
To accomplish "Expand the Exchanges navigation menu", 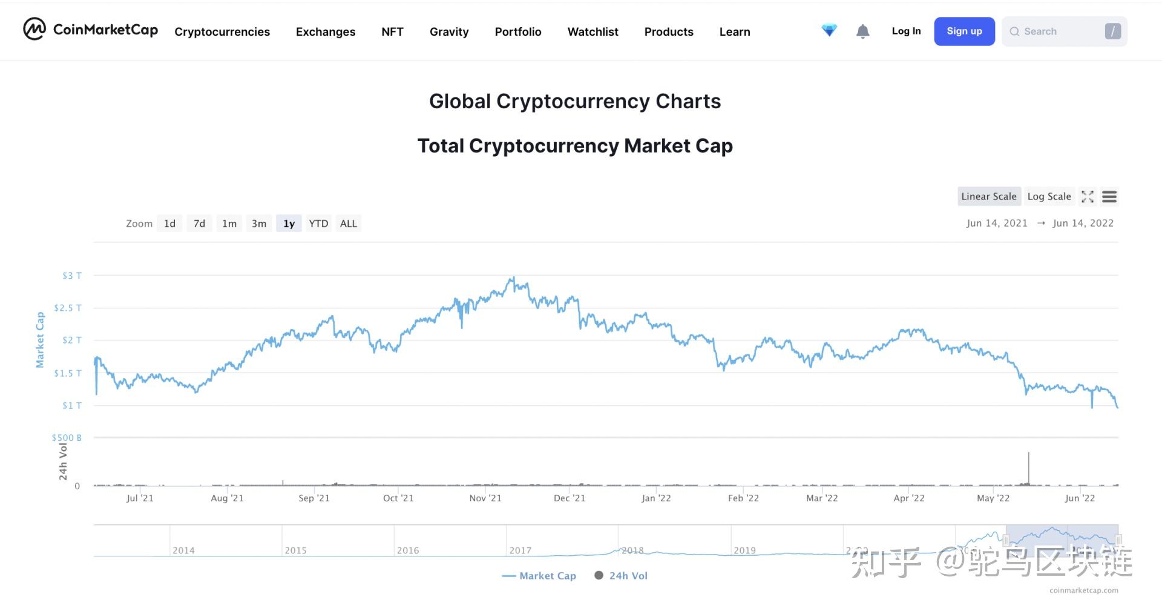I will 326,31.
